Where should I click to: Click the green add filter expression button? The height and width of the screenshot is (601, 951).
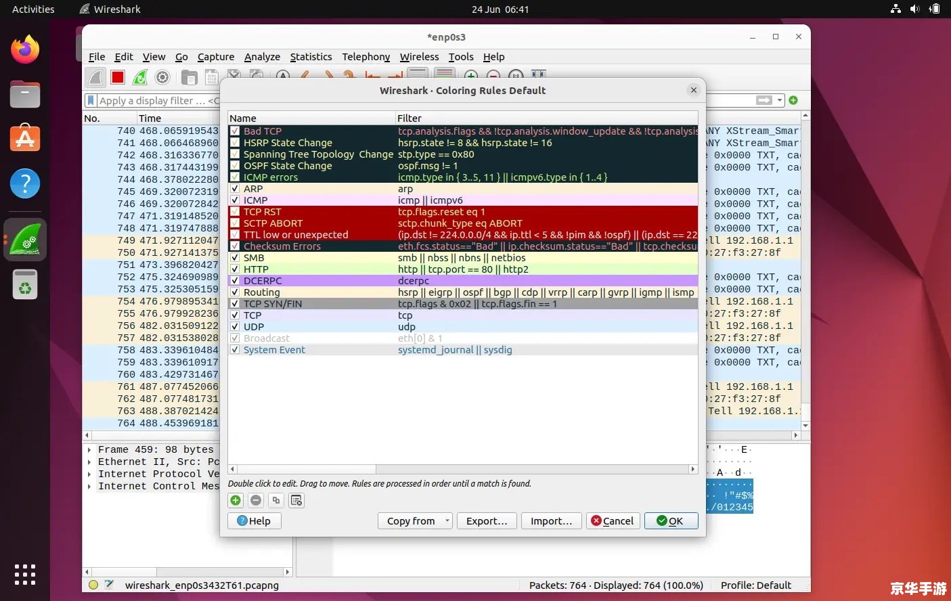point(793,100)
